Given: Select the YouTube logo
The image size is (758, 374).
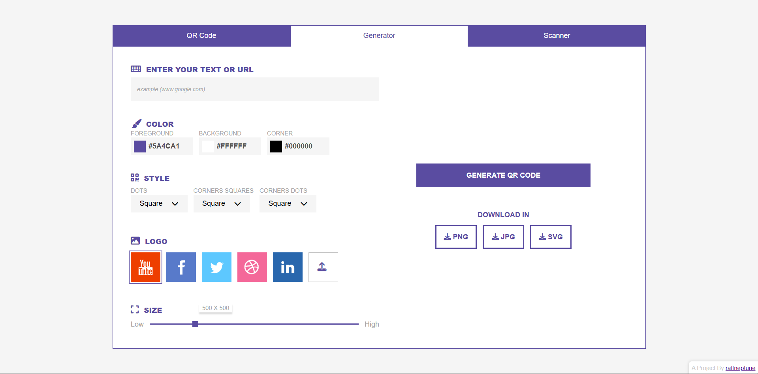Looking at the screenshot, I should pos(145,267).
